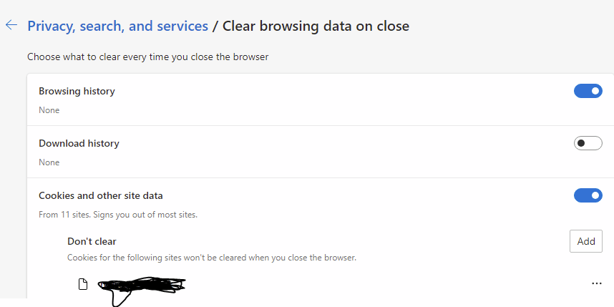
Task: Click the "From 11 sites" description text
Action: (118, 215)
